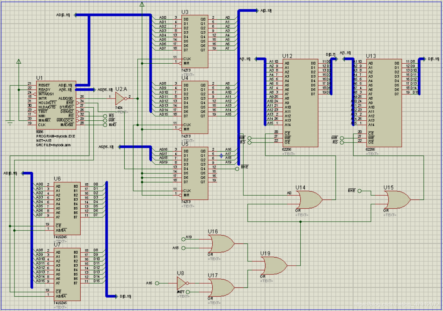Image resolution: width=443 pixels, height=311 pixels.
Task: Click the NET=A18 property text
Action: click(44, 140)
